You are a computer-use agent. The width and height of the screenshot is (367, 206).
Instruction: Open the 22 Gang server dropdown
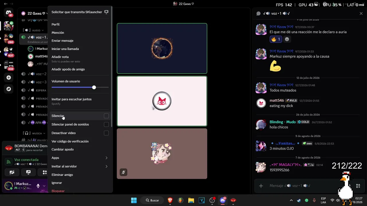(48, 13)
